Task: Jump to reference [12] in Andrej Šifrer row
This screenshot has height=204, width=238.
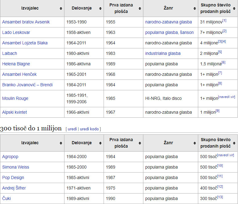Action: [220, 186]
